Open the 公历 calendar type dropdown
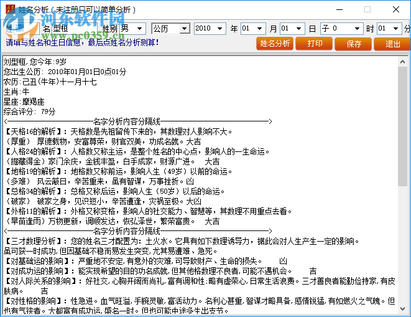The width and height of the screenshot is (411, 317). [x=185, y=29]
